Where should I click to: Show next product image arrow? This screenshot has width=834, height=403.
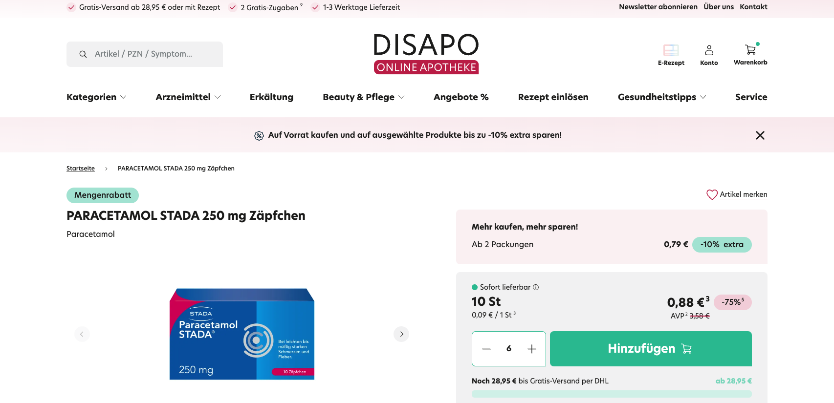401,334
